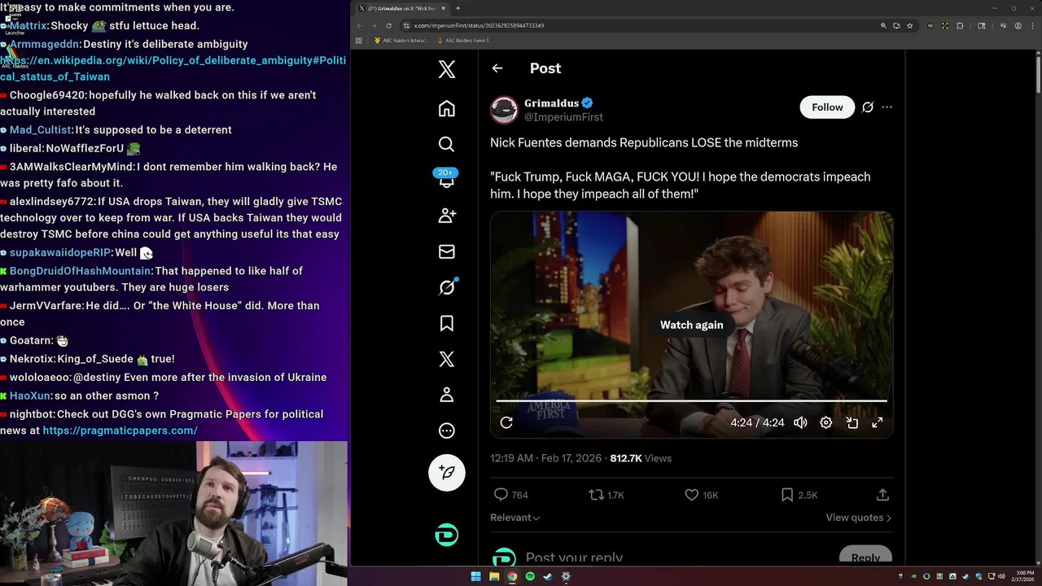Open Steam from the taskbar
The image size is (1042, 586).
[x=548, y=576]
